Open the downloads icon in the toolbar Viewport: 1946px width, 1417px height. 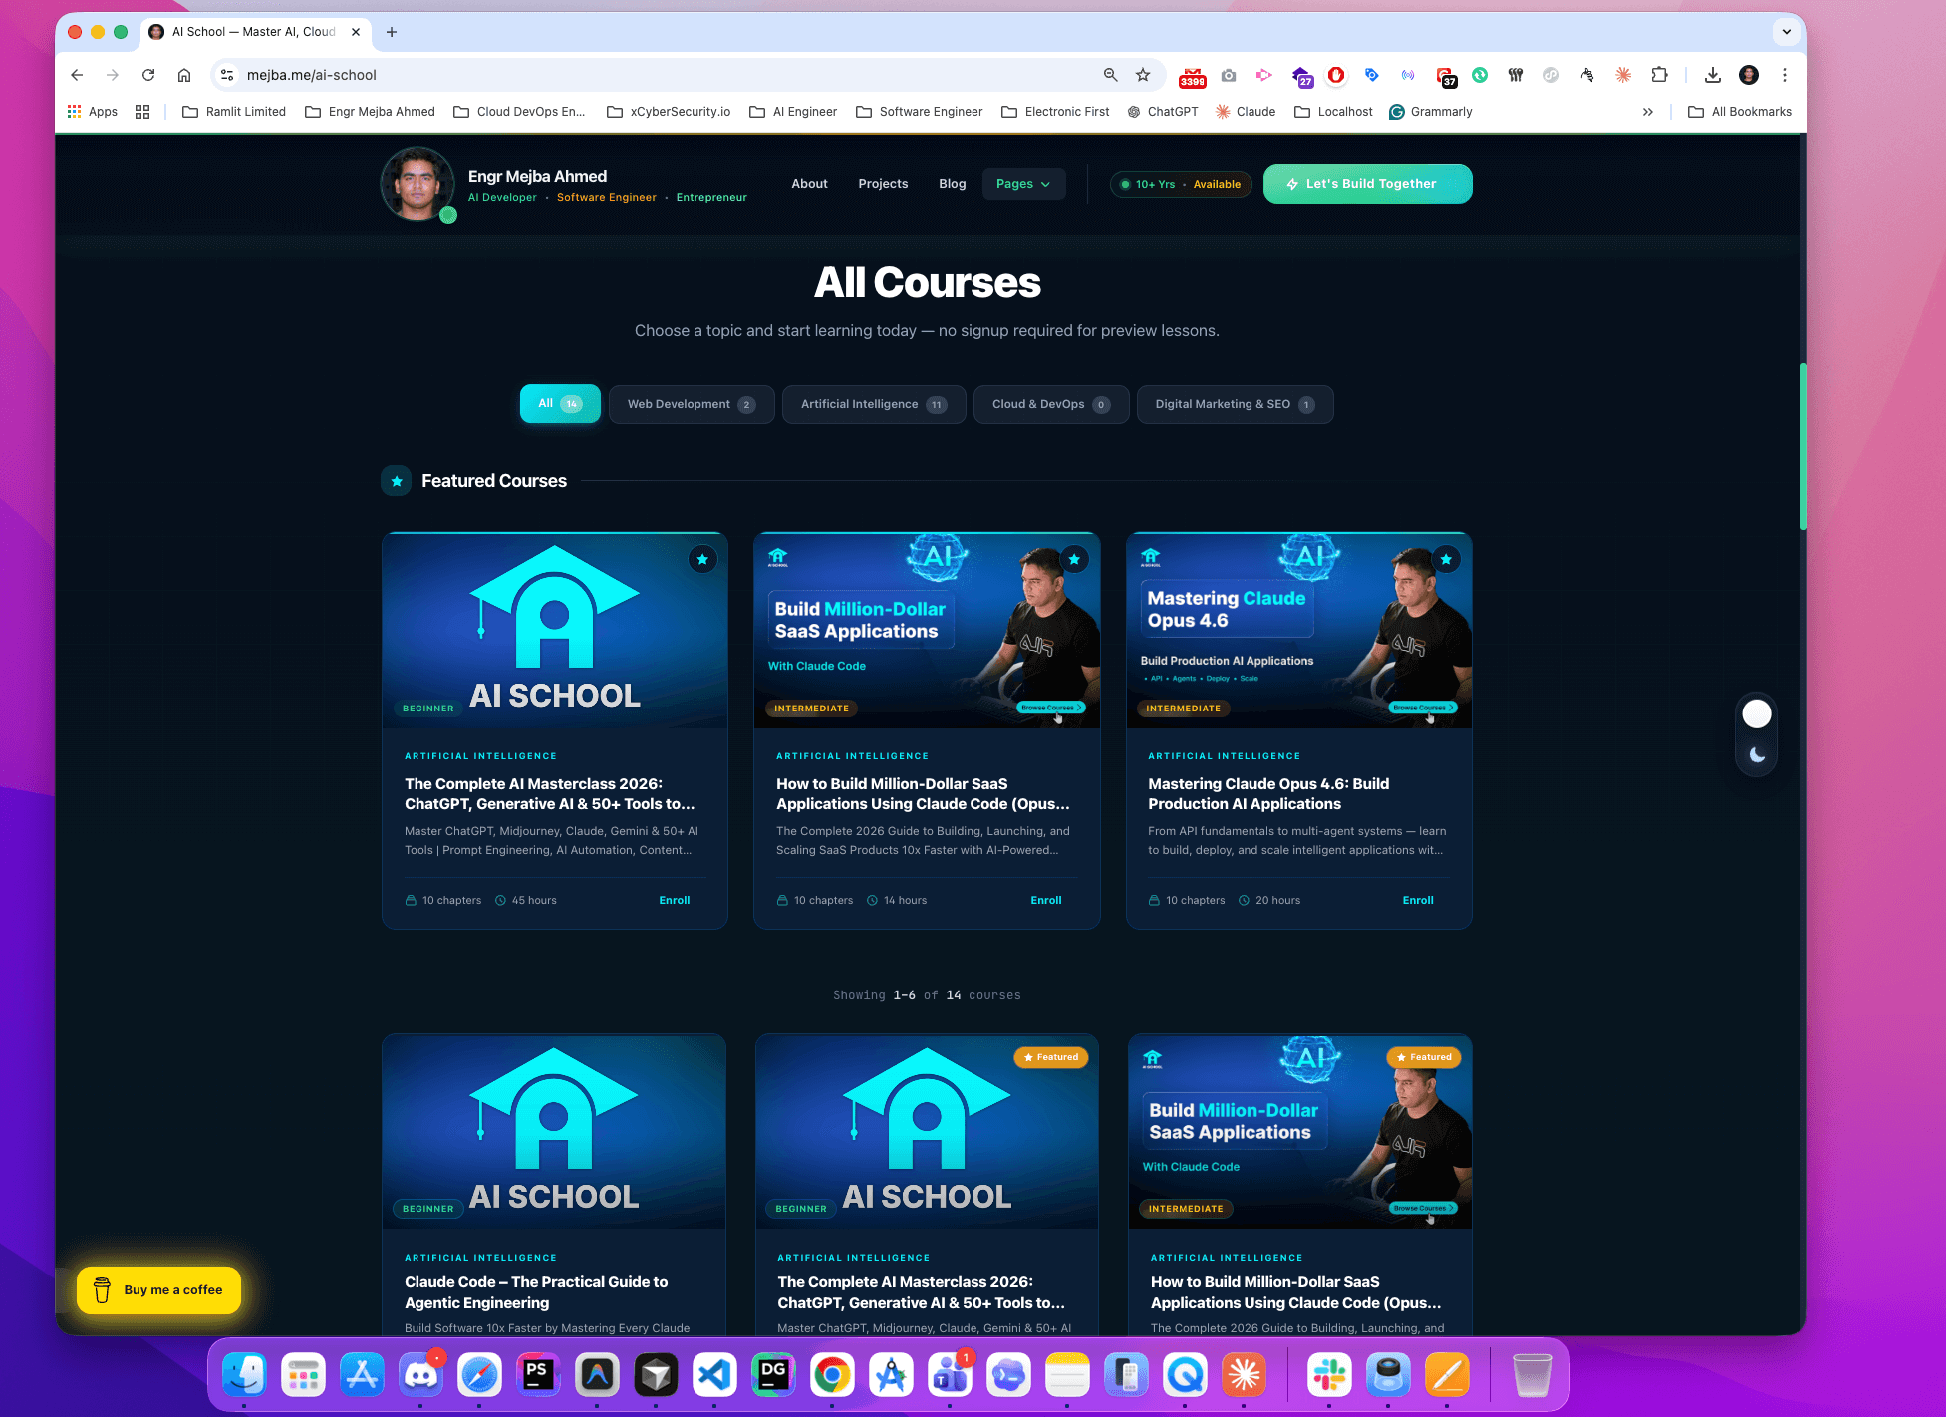[1713, 75]
